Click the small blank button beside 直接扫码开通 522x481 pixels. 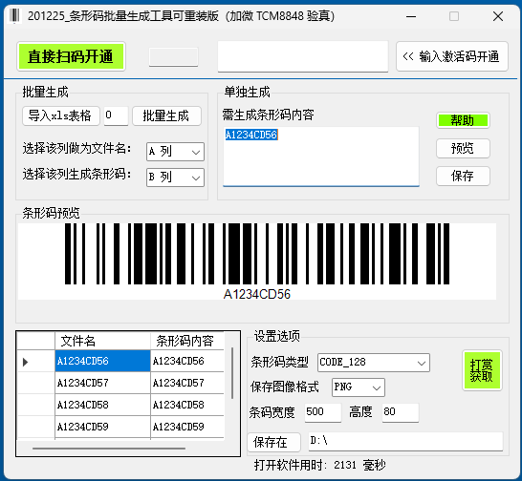[173, 56]
